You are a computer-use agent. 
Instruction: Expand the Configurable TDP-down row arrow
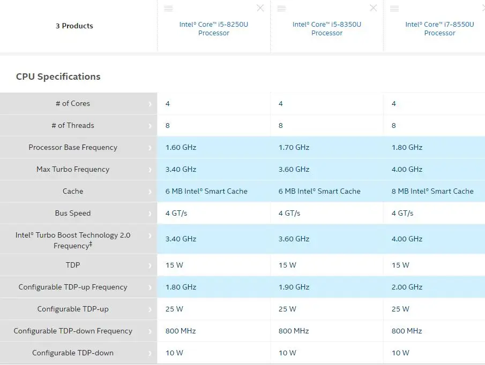click(x=150, y=353)
